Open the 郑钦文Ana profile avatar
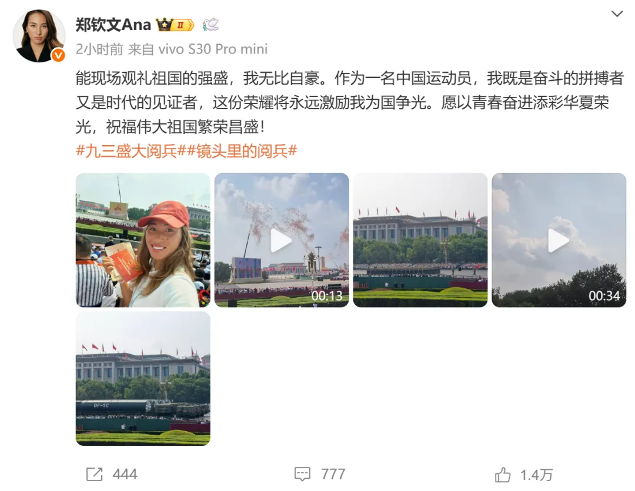635x491 pixels. [39, 36]
